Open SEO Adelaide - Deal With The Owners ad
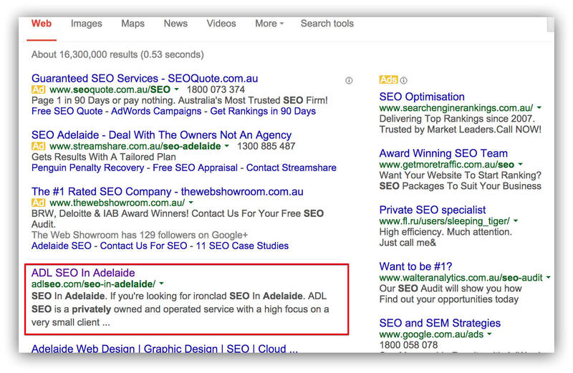Viewport: 573px width, 373px height. [x=162, y=135]
